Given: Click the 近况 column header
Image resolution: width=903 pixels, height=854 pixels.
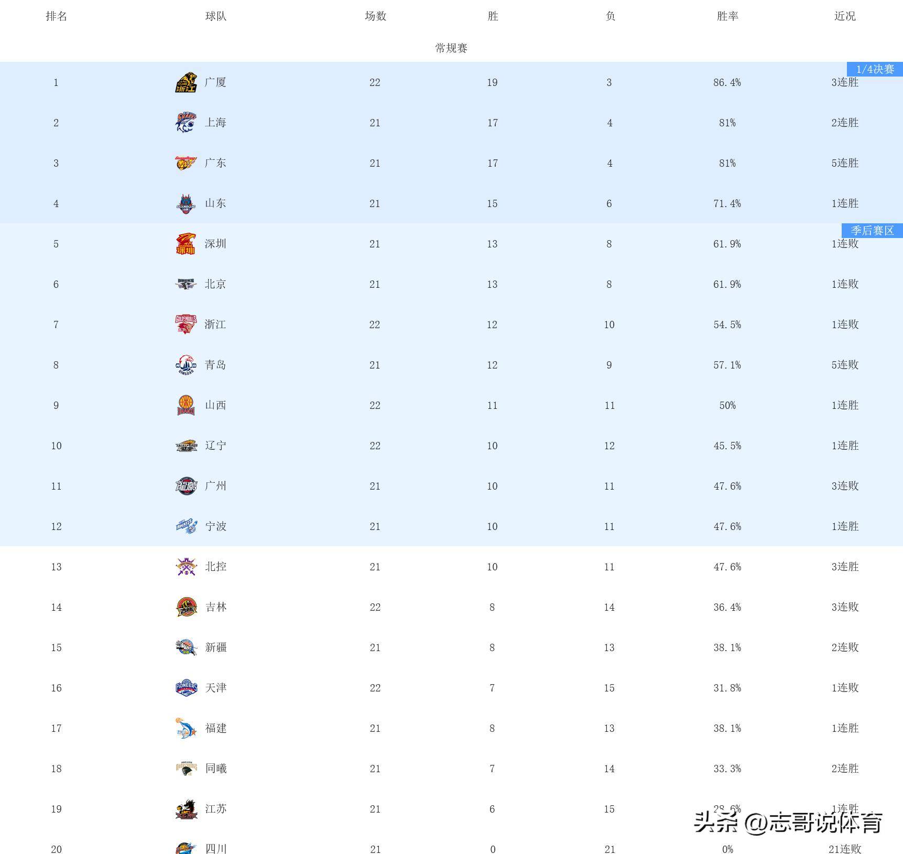Looking at the screenshot, I should pos(844,16).
